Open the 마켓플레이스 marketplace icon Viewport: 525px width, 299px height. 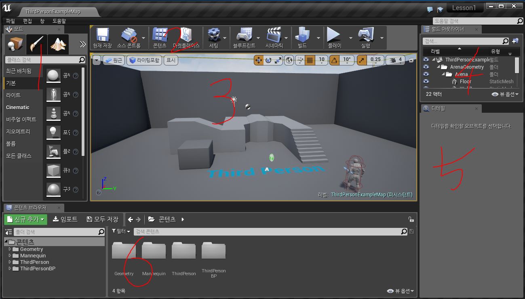click(x=186, y=38)
